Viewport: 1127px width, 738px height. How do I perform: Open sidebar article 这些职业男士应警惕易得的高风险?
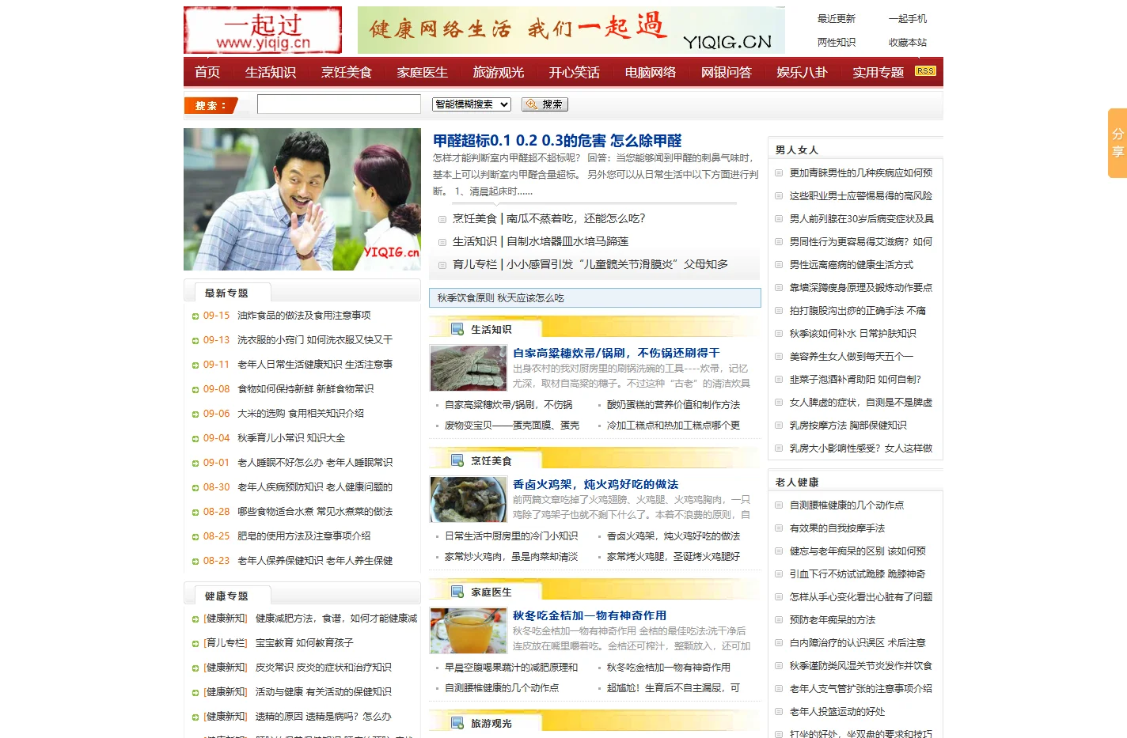point(861,195)
